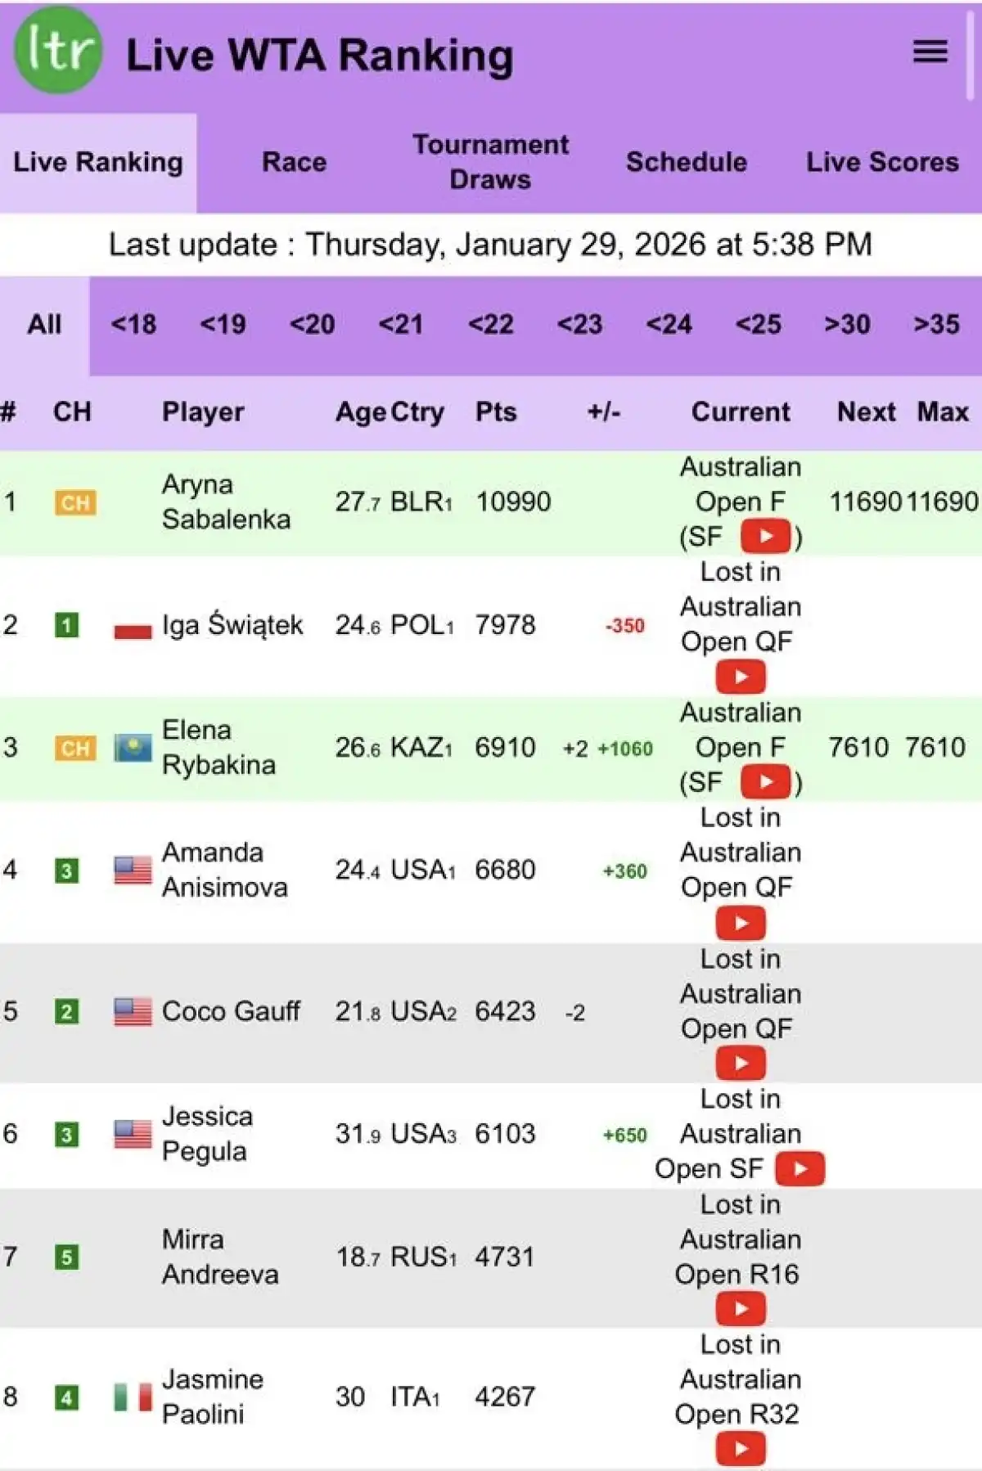This screenshot has width=982, height=1471.
Task: Open the hamburger menu icon
Action: click(930, 52)
